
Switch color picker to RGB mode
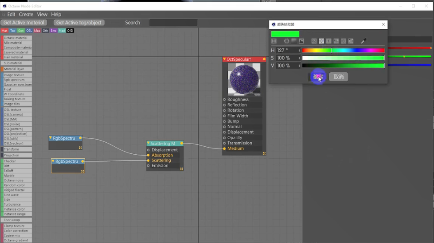[314, 41]
